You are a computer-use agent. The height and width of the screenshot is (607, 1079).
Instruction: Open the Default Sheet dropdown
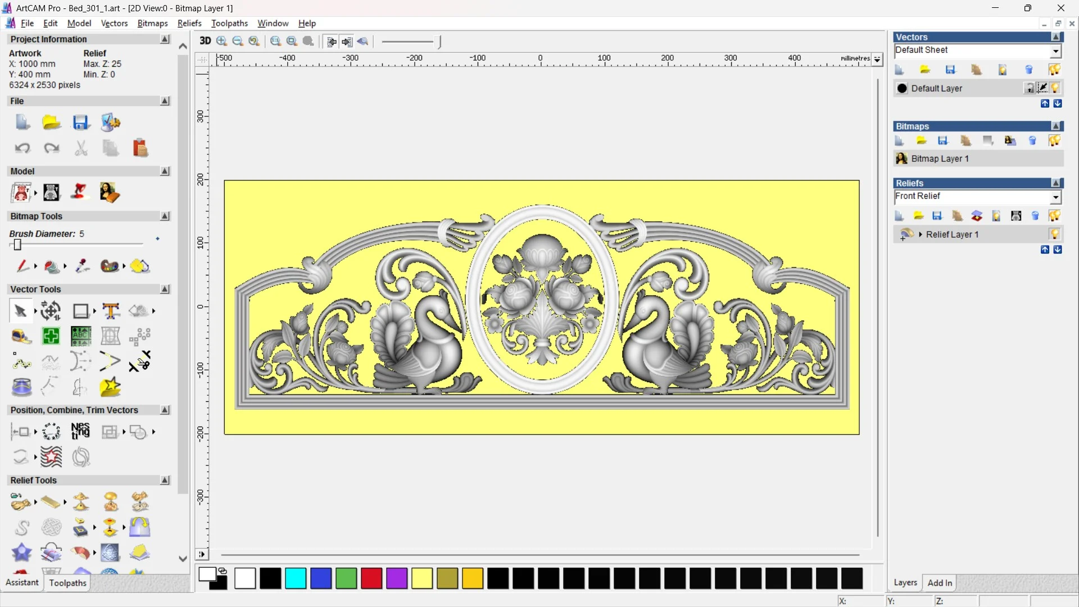(1055, 51)
